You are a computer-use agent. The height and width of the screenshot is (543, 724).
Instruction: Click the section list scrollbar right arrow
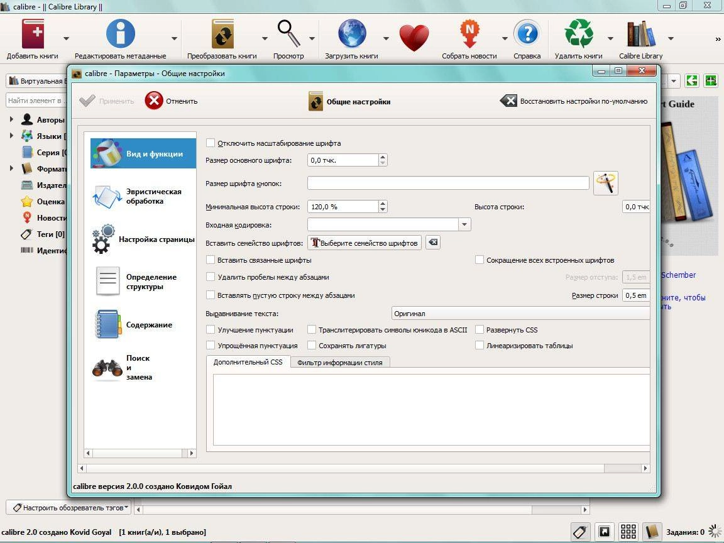pyautogui.click(x=191, y=453)
